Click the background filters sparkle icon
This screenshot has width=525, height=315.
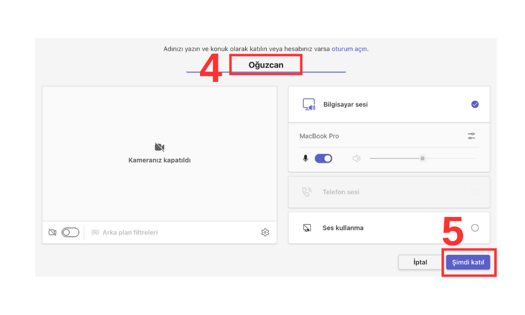pyautogui.click(x=95, y=233)
